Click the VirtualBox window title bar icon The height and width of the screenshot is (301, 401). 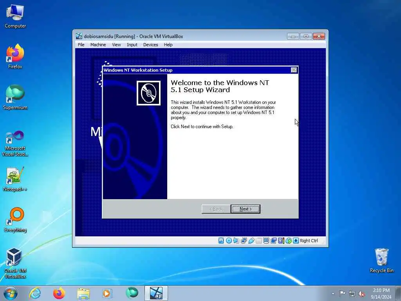click(79, 36)
